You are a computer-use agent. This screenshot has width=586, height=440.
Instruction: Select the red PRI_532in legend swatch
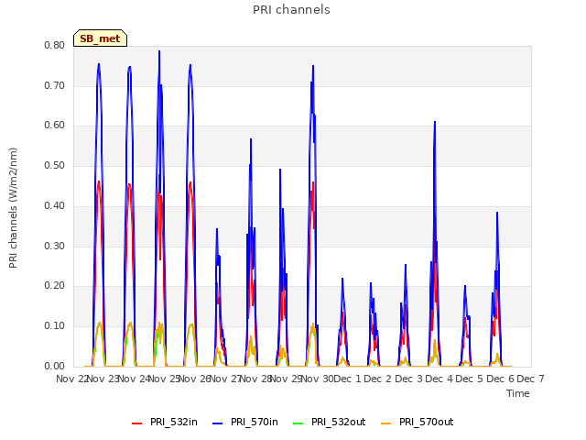[136, 423]
